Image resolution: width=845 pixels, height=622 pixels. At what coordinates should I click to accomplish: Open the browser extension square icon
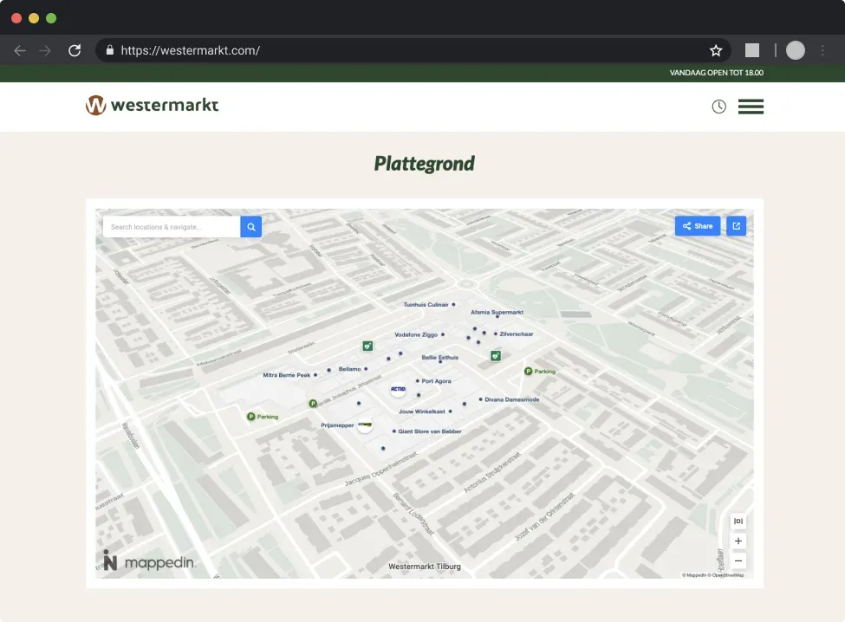(752, 50)
